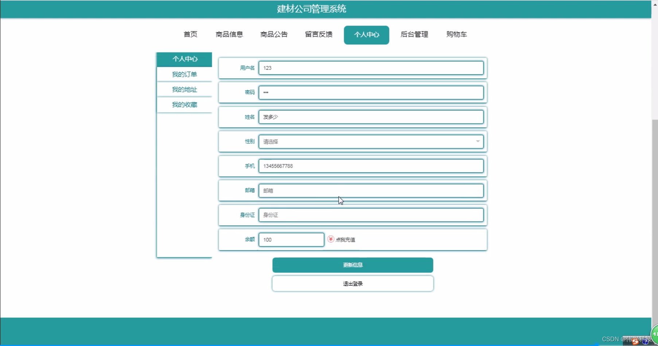This screenshot has height=346, width=658.
Task: Switch to the 首页 navigation tab
Action: [190, 35]
